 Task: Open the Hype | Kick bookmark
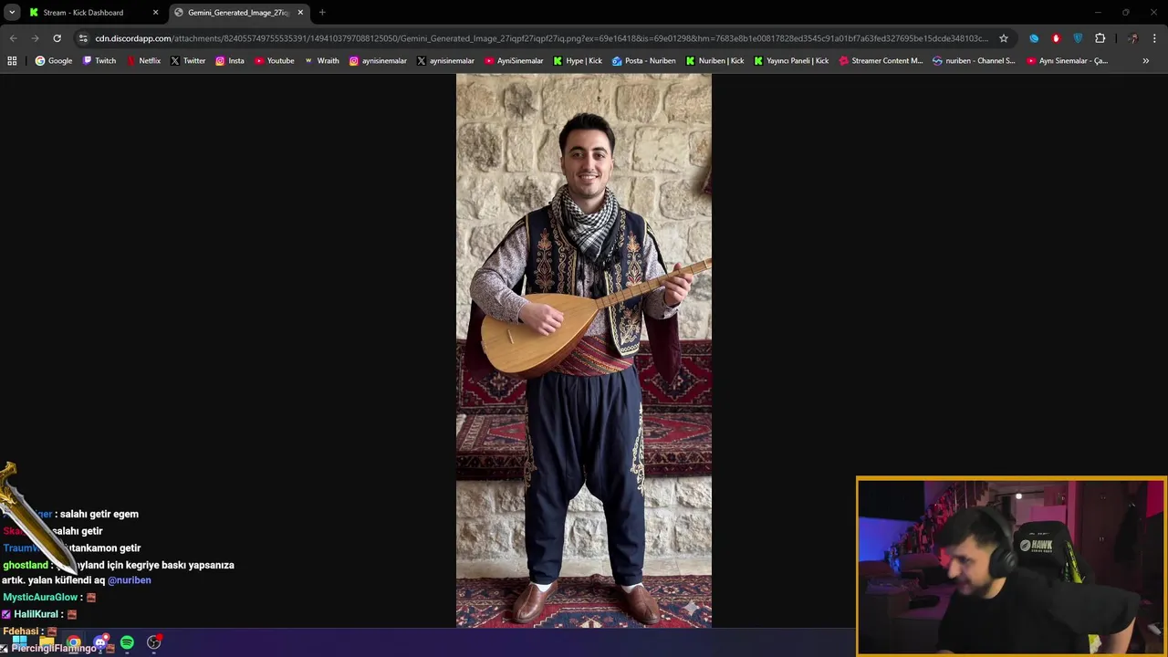point(578,61)
